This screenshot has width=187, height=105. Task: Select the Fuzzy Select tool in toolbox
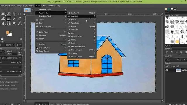[x=14, y=14]
